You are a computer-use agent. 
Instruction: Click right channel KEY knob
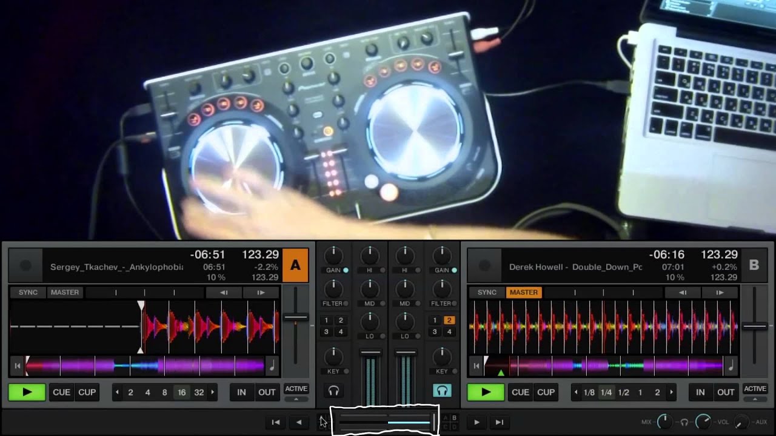tap(442, 357)
